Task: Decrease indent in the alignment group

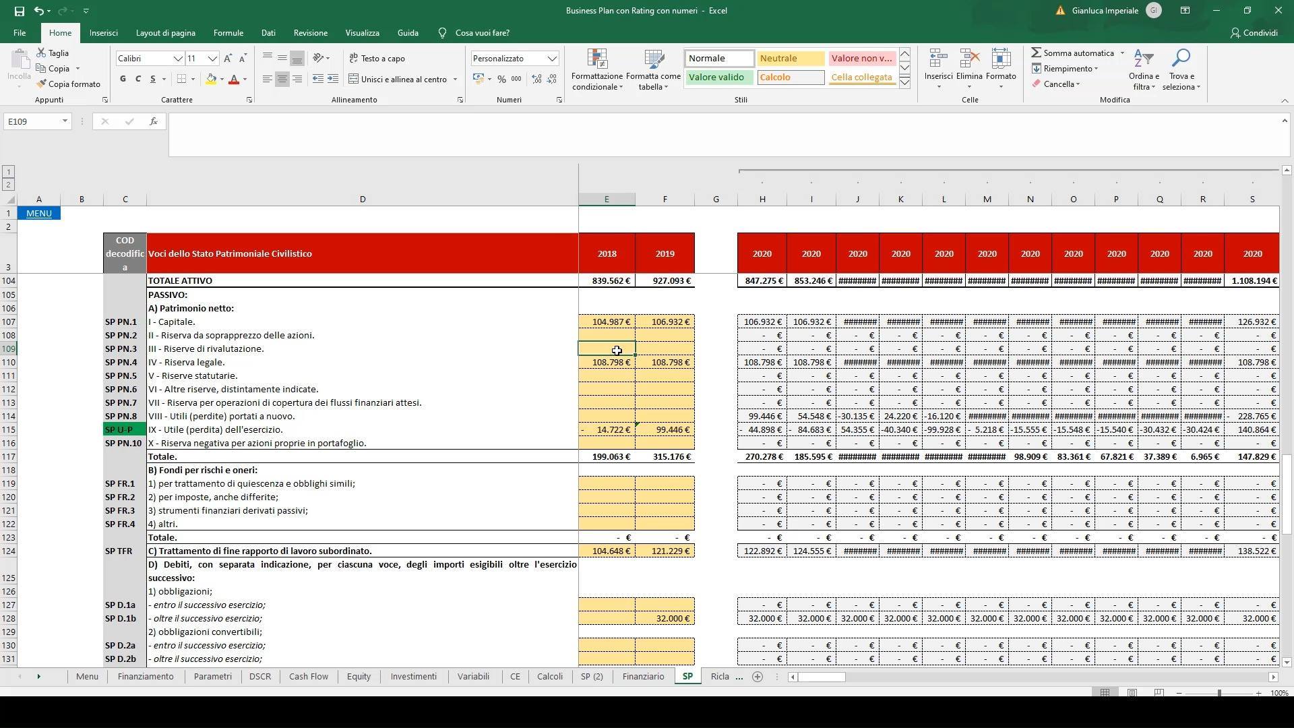Action: pyautogui.click(x=318, y=80)
